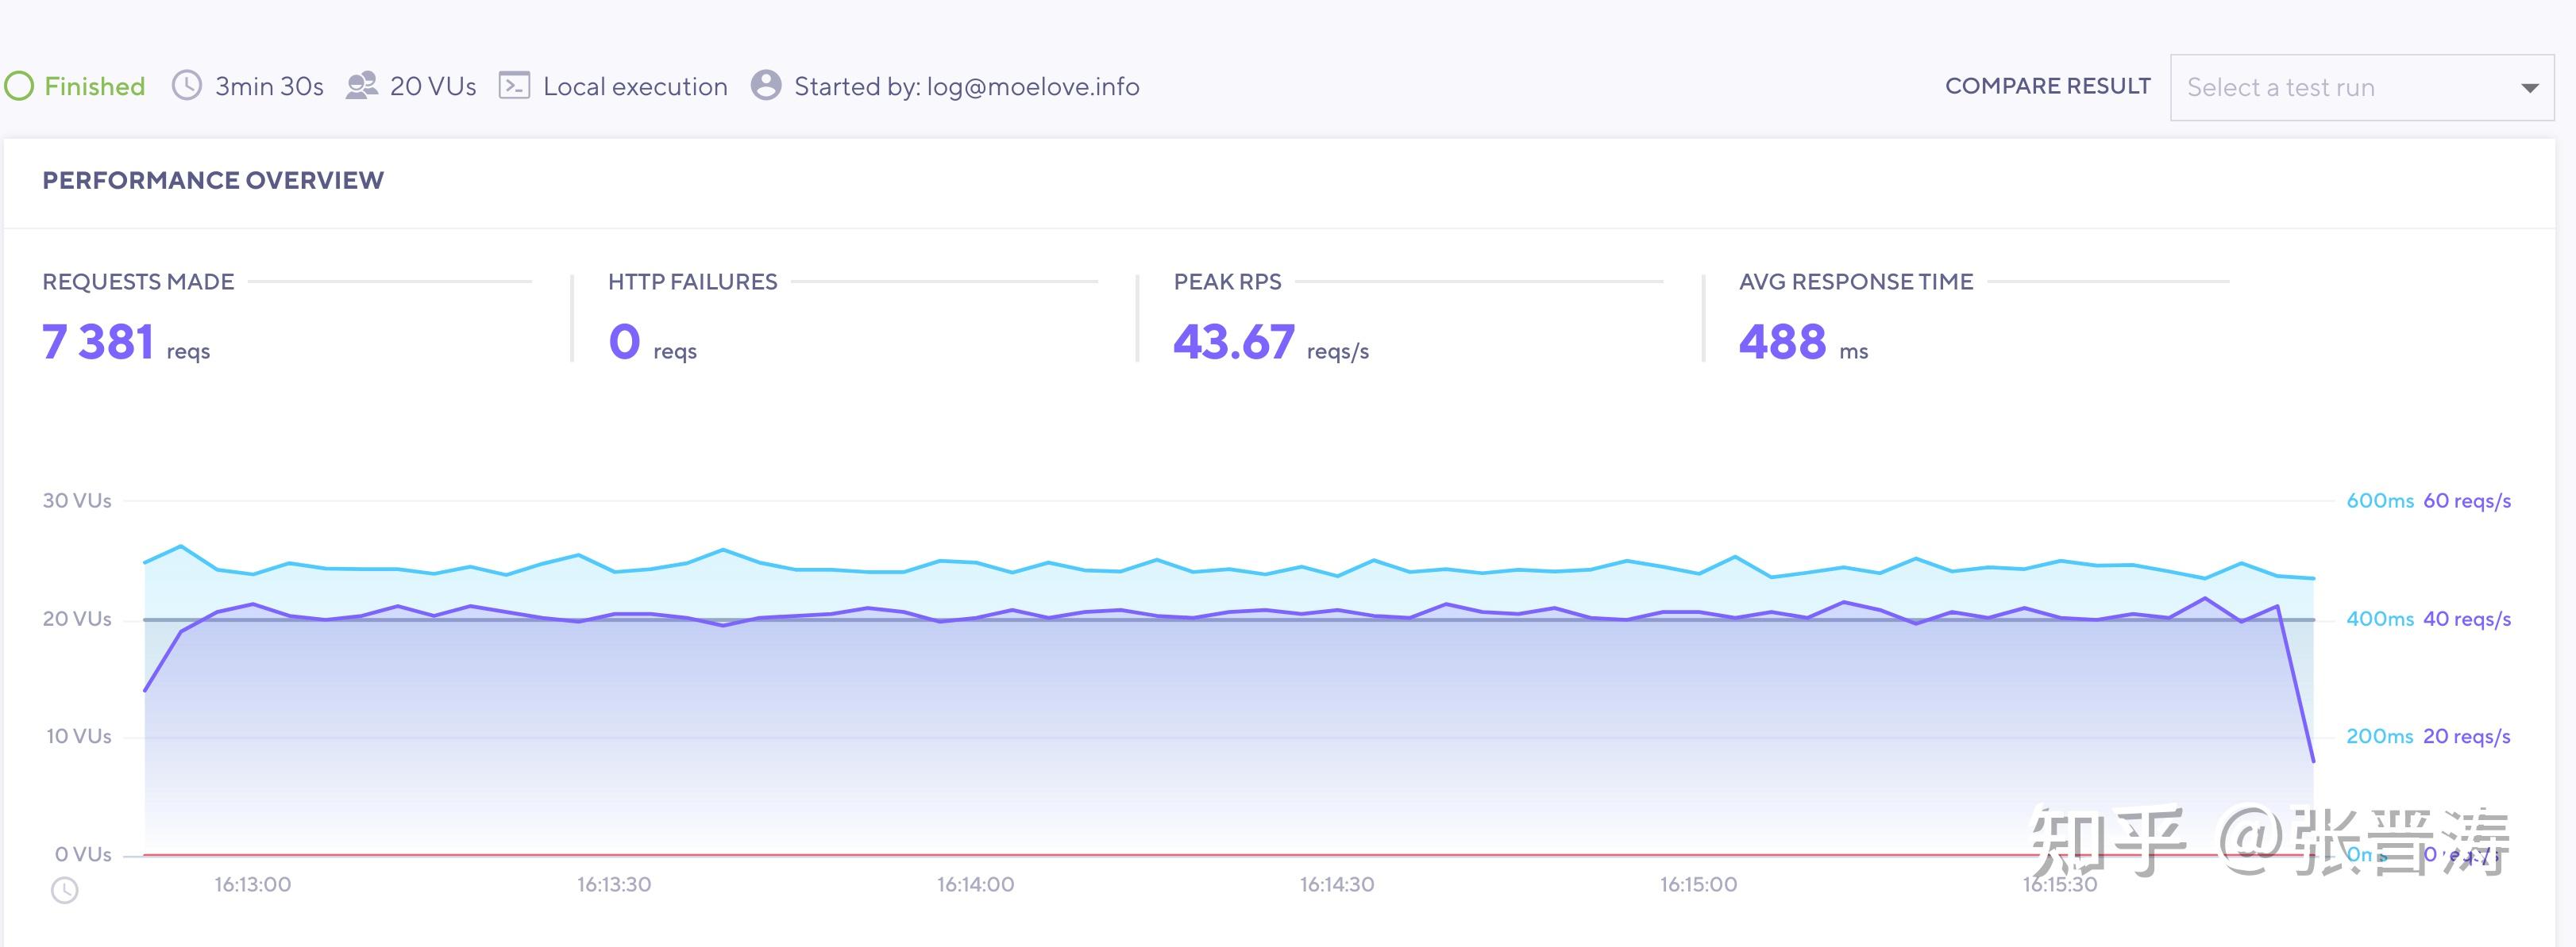Click the compare result dropdown arrow
This screenshot has width=2576, height=947.
coord(2529,88)
